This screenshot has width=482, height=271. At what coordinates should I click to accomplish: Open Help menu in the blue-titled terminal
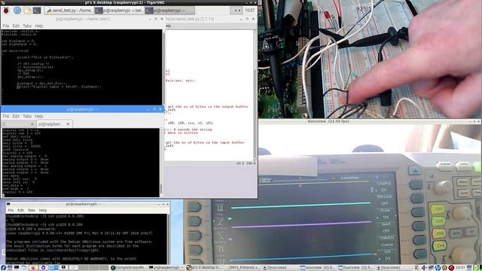[38, 116]
